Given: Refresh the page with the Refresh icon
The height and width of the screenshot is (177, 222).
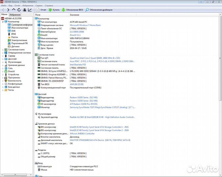Looking at the screenshot, I should tap(19, 10).
